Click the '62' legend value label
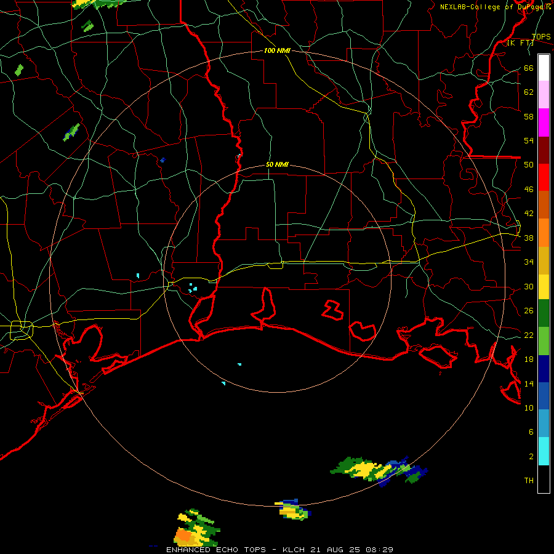The image size is (554, 554). 529,92
